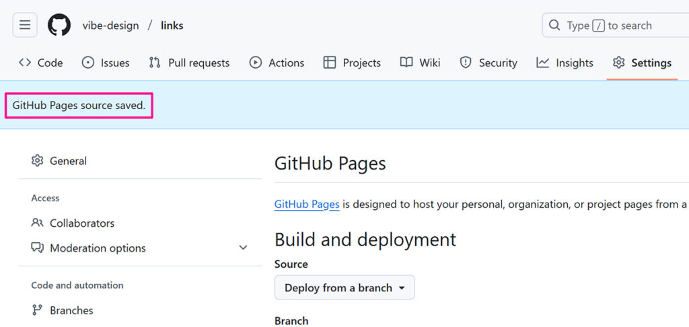Image resolution: width=689 pixels, height=327 pixels.
Task: Click the search magnifier icon
Action: tap(554, 26)
